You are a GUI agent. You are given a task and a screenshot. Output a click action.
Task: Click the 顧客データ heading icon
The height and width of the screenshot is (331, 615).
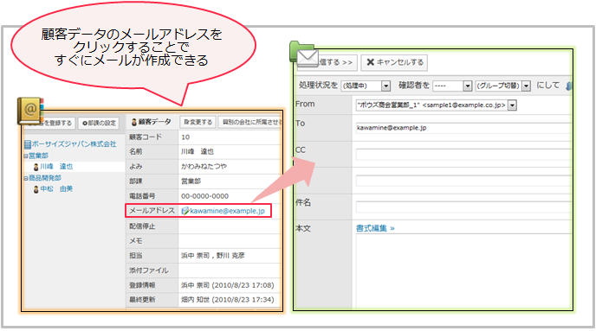pyautogui.click(x=133, y=122)
